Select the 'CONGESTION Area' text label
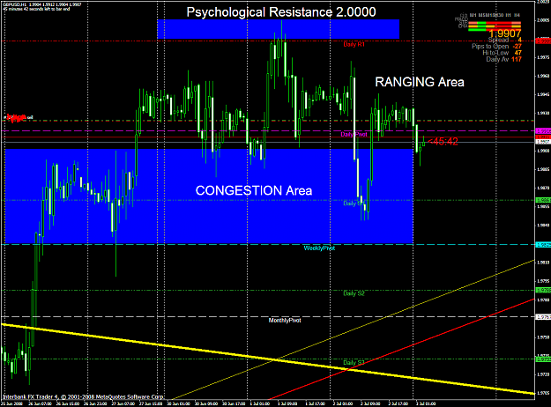This screenshot has width=551, height=407. click(254, 190)
